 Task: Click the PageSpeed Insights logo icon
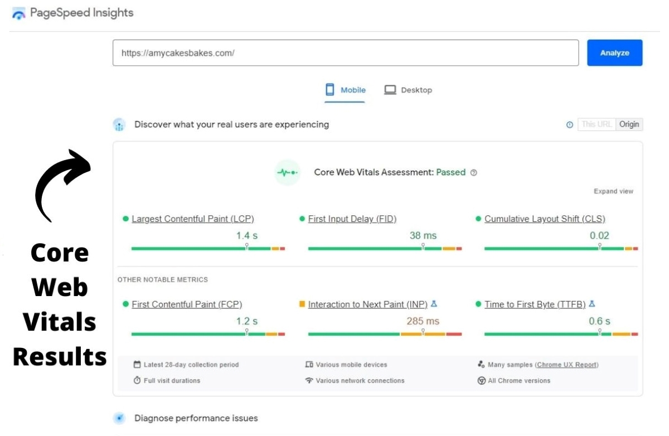[18, 13]
